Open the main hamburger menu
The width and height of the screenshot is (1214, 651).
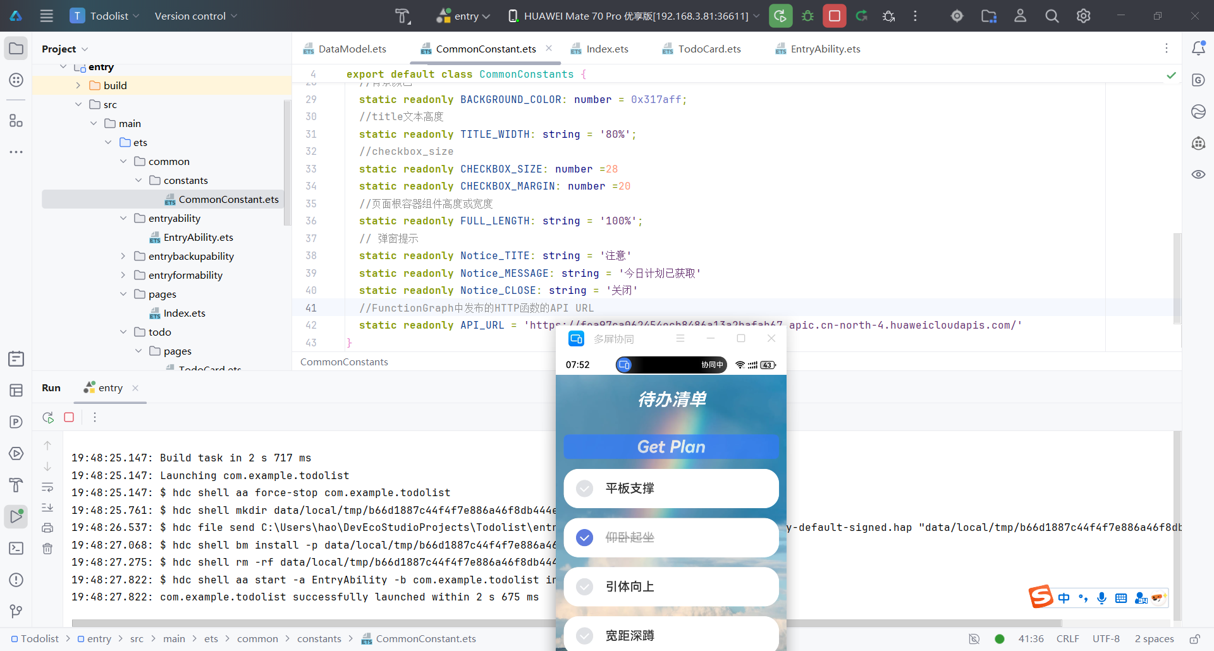47,16
